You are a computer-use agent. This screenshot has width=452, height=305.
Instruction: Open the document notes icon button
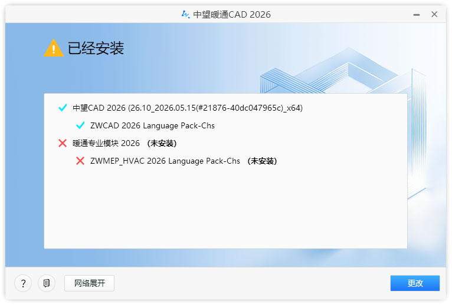(47, 283)
